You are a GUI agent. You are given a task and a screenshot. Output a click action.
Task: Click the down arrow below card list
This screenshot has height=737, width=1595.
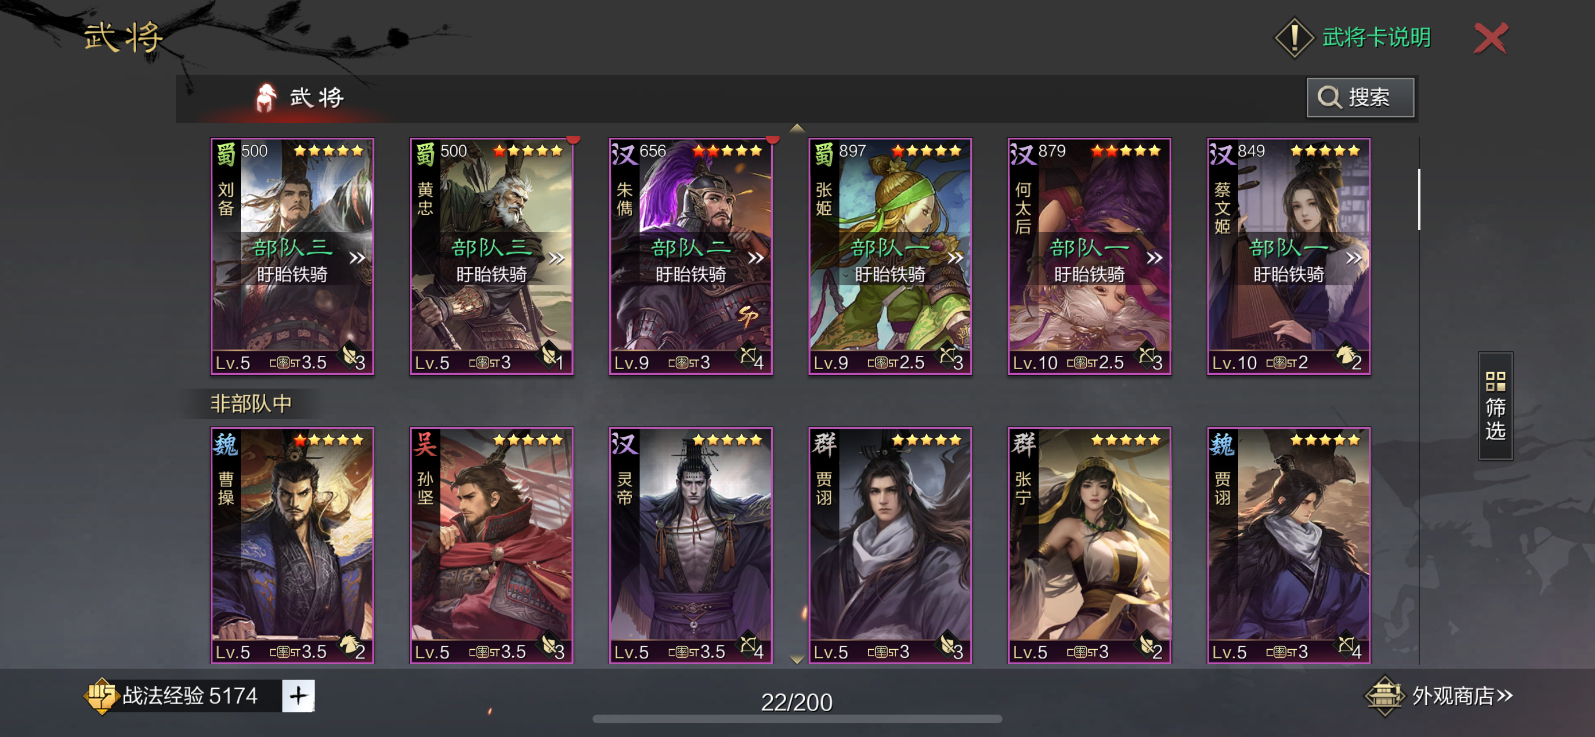point(797,660)
